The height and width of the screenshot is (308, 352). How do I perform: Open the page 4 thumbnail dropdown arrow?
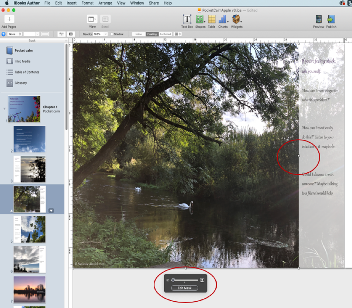click(51, 211)
